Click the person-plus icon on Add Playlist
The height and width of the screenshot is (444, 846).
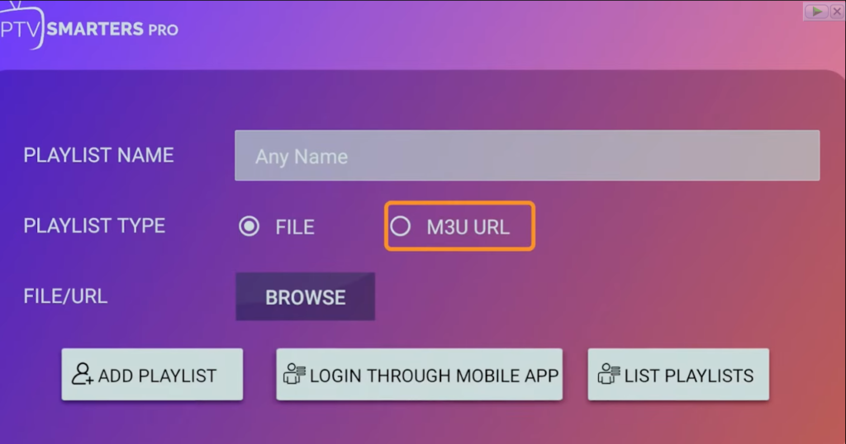[x=83, y=375]
